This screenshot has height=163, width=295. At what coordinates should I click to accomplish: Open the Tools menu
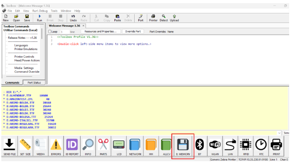(54, 11)
